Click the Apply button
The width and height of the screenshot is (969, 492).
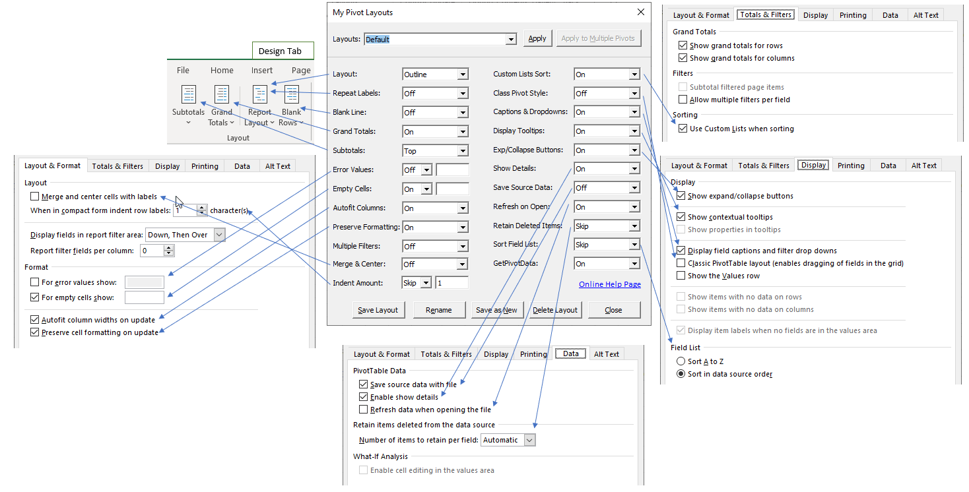click(537, 39)
